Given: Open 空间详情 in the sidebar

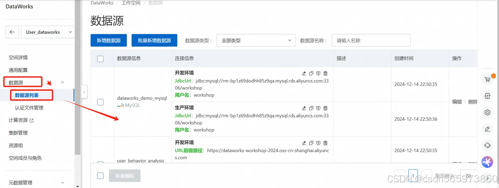Looking at the screenshot, I should [18, 58].
